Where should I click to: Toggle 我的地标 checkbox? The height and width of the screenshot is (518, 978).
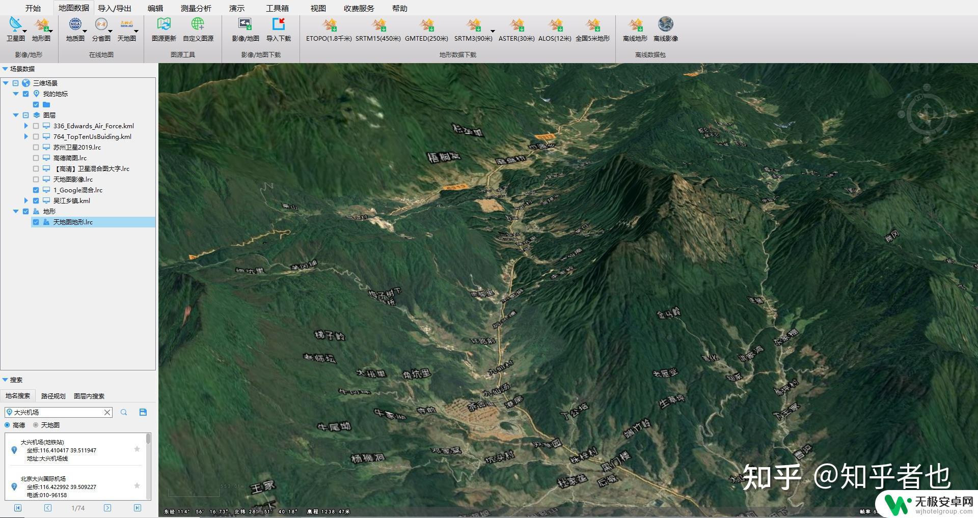tap(26, 94)
